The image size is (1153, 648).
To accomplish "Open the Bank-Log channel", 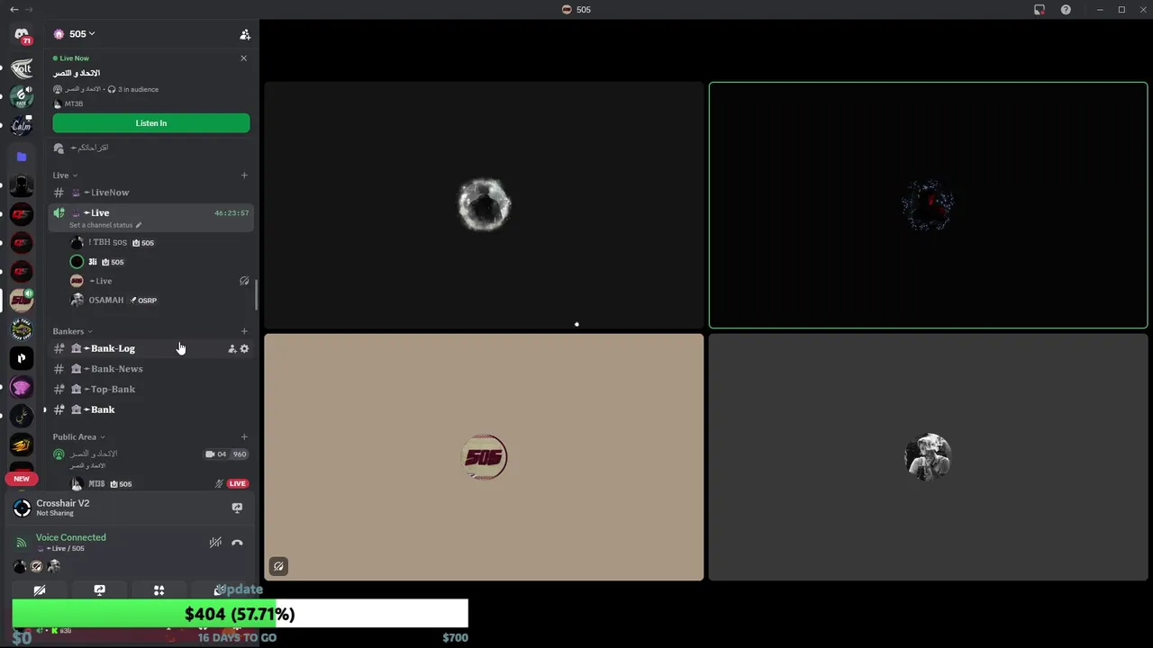I will point(151,348).
